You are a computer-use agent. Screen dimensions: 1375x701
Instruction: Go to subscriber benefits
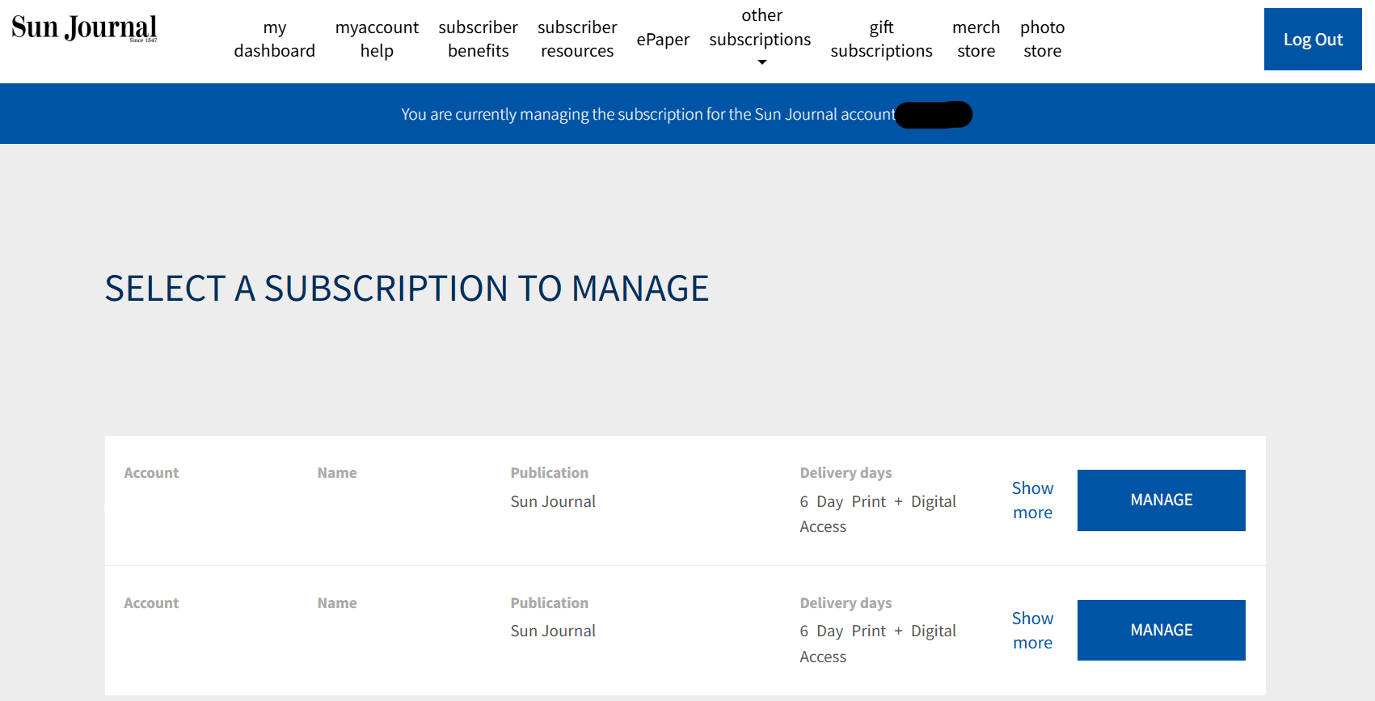point(478,39)
